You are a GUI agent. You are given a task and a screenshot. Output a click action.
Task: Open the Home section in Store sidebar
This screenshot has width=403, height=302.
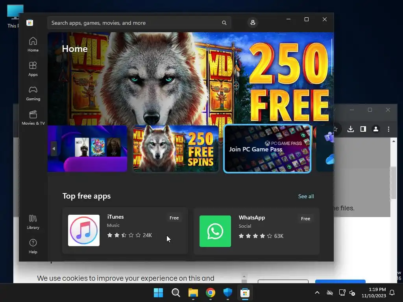[33, 44]
